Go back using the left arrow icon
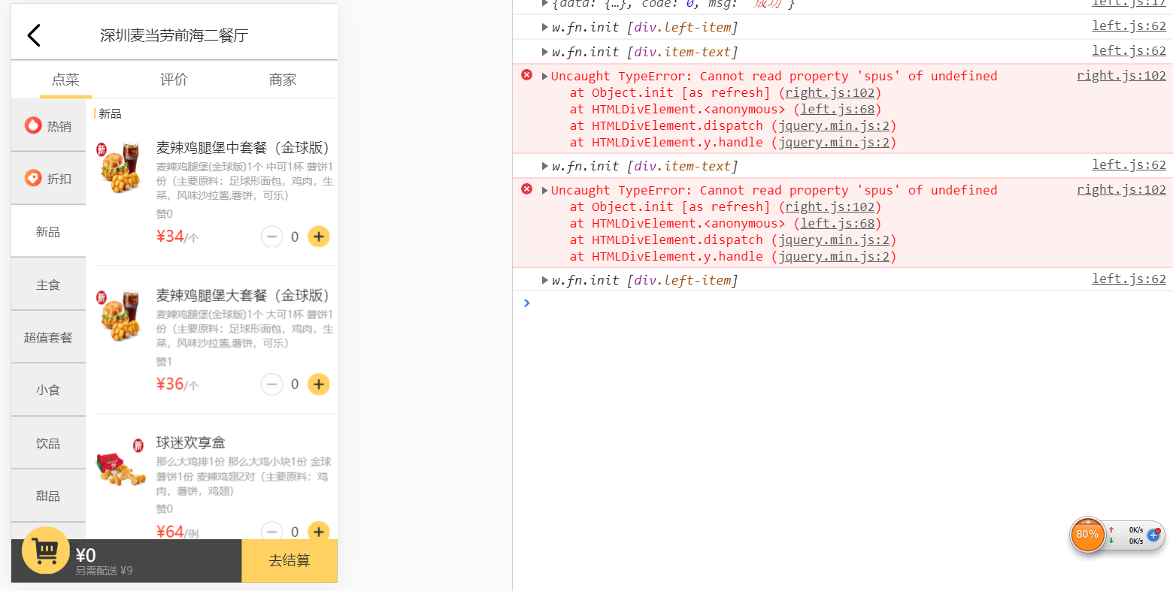The height and width of the screenshot is (591, 1173). 34,35
